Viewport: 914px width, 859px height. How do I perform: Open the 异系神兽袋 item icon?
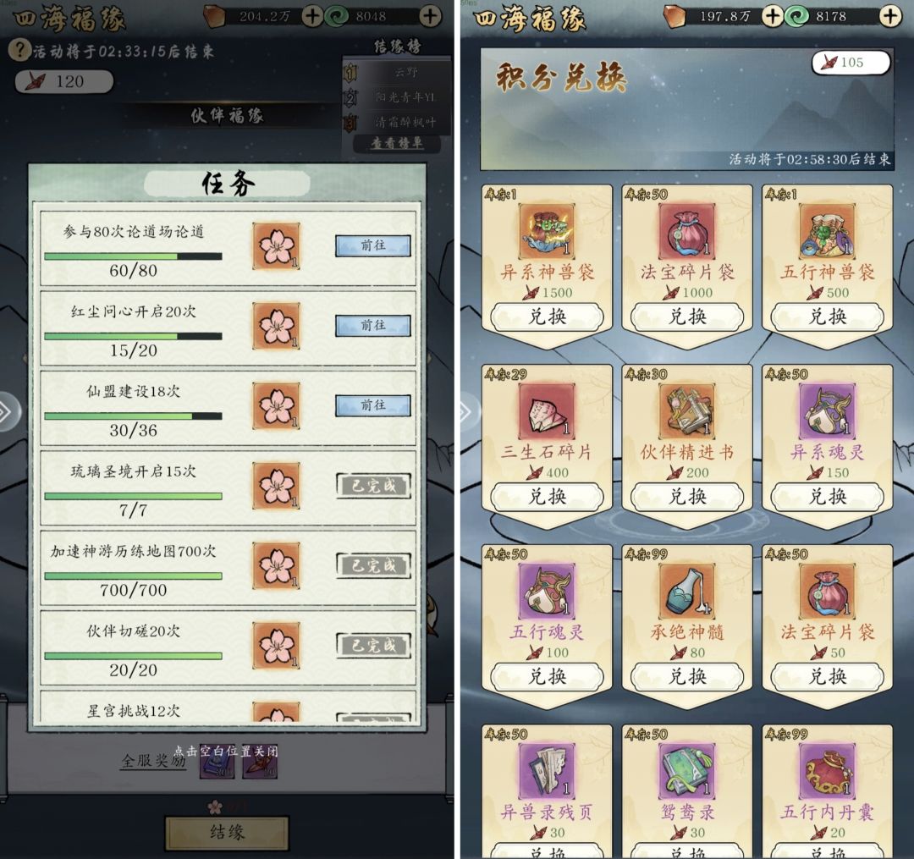click(547, 231)
